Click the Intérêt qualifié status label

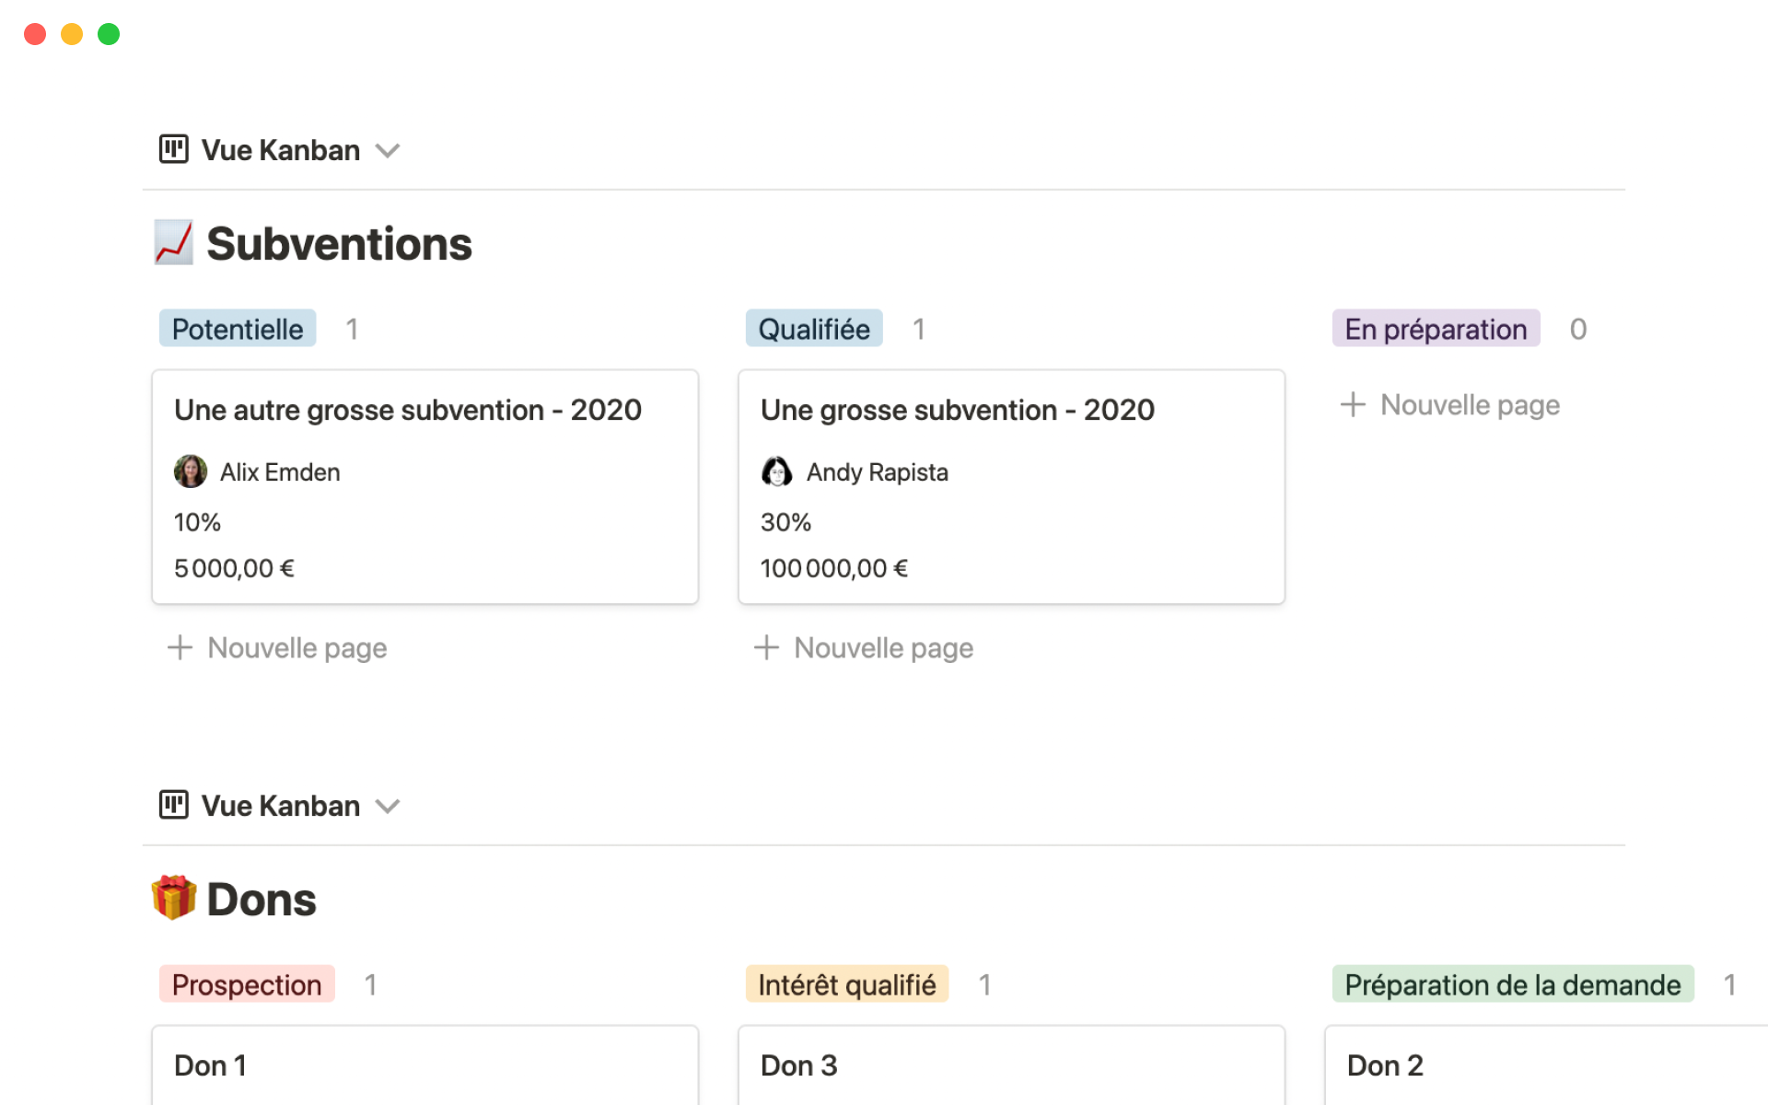846,984
